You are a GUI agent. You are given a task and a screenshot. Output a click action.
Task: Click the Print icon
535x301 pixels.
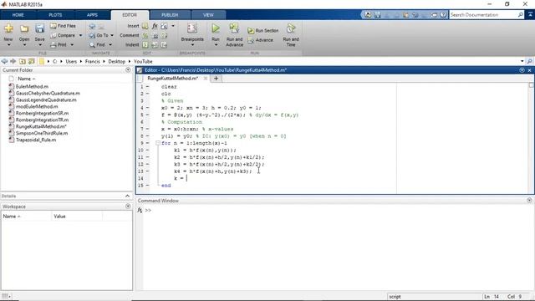pos(53,44)
